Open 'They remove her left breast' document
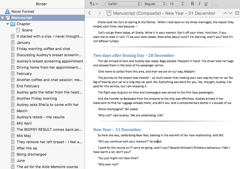240x169 pixels. 49,142
